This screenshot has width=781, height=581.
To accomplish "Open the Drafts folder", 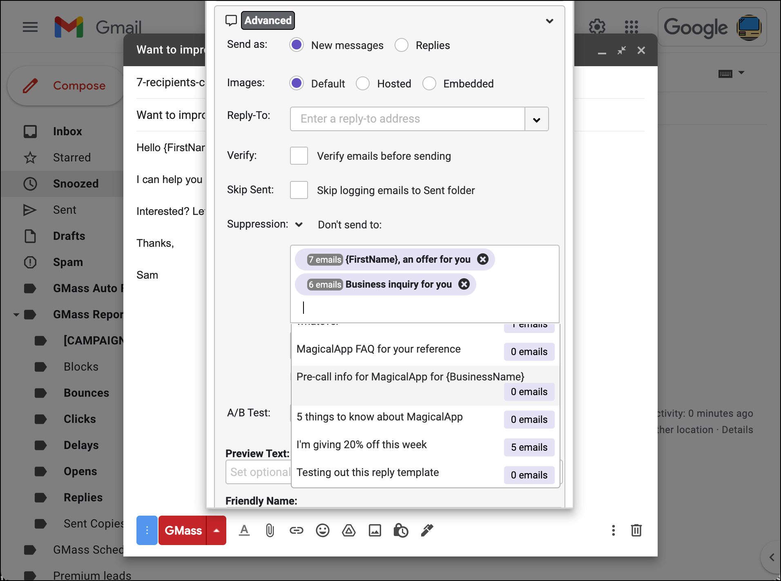I will tap(69, 236).
